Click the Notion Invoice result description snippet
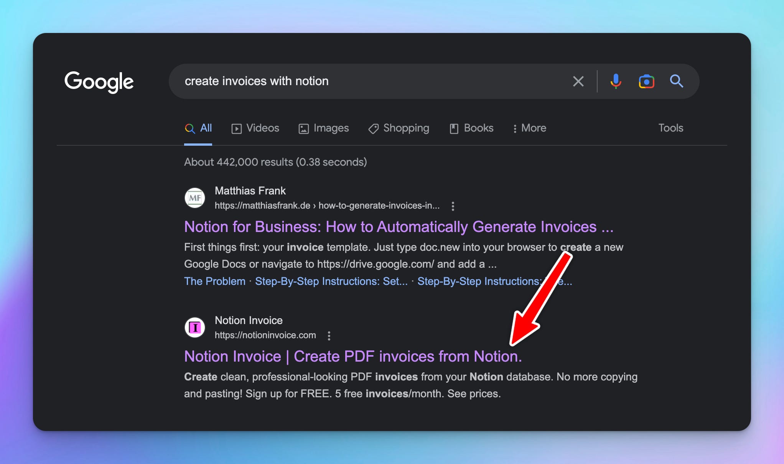Viewport: 784px width, 464px height. click(x=411, y=385)
